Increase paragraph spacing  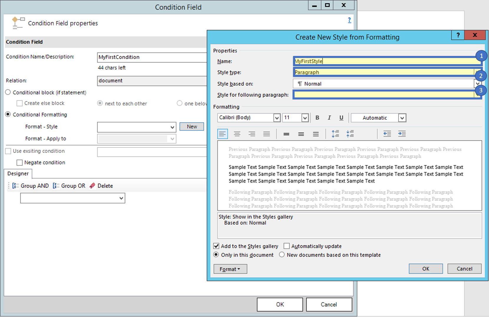pos(335,134)
